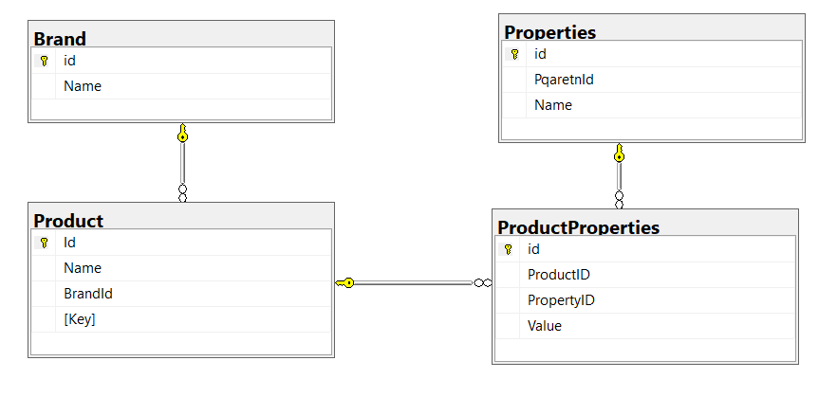Click the key icon beside Product Id
This screenshot has width=837, height=397.
45,243
